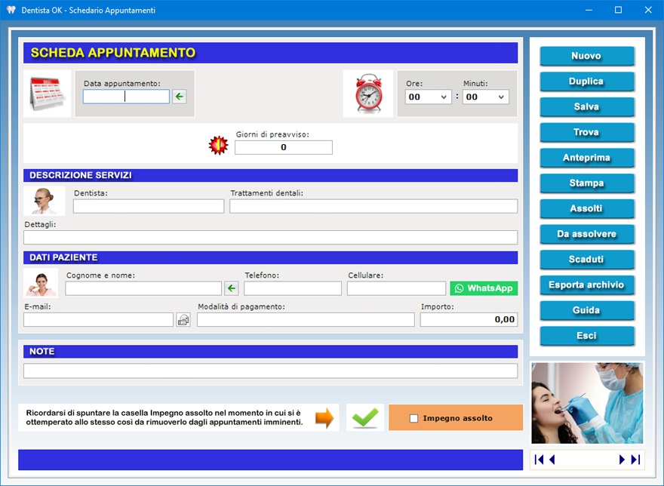Click the Telefono input field
664x486 pixels.
[293, 288]
